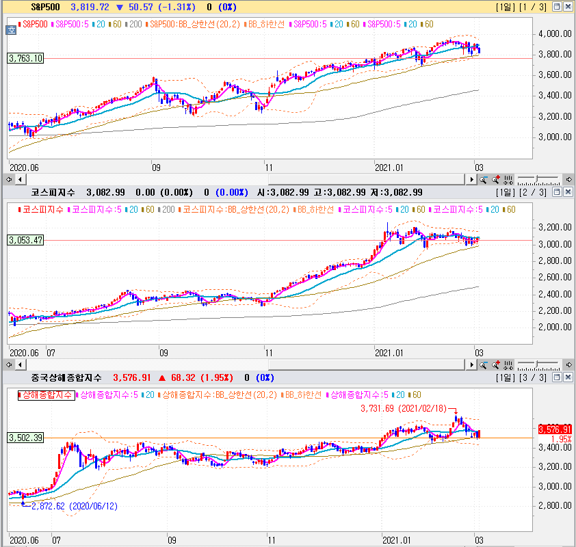576x547 pixels.
Task: Select the red 코스피지수 price series legend entry
Action: (x=41, y=210)
